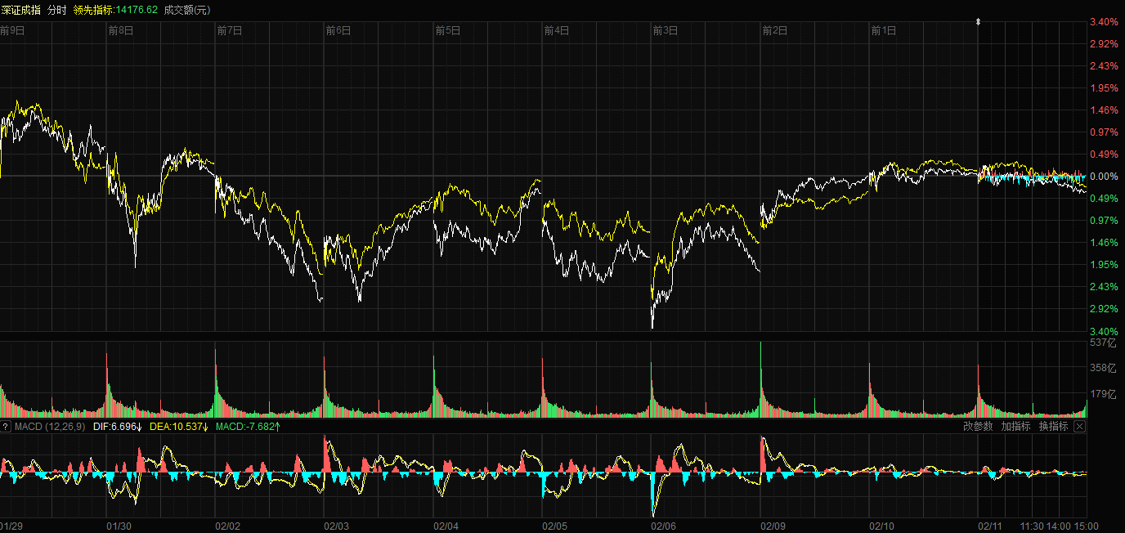This screenshot has height=533, width=1125.
Task: Click the 成交额(元) label
Action: point(187,10)
